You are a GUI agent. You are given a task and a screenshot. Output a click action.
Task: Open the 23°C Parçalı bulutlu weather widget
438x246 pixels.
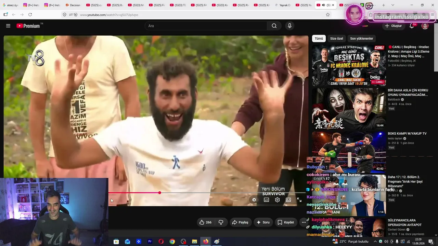click(x=350, y=242)
